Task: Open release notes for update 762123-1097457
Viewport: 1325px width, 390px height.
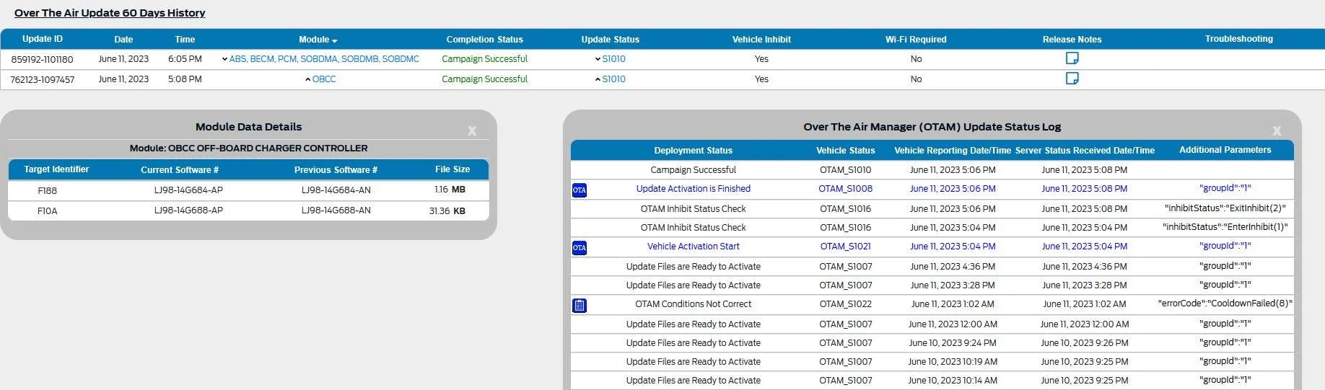Action: (x=1072, y=79)
